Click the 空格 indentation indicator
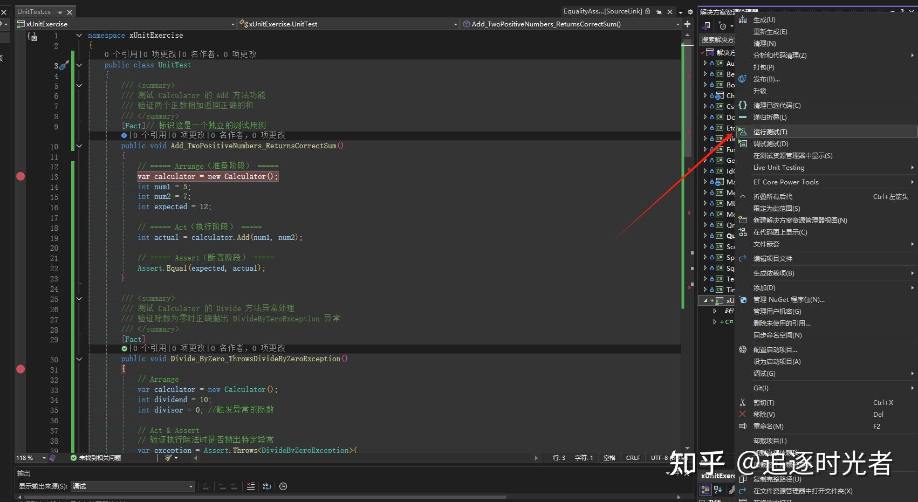 tap(609, 458)
